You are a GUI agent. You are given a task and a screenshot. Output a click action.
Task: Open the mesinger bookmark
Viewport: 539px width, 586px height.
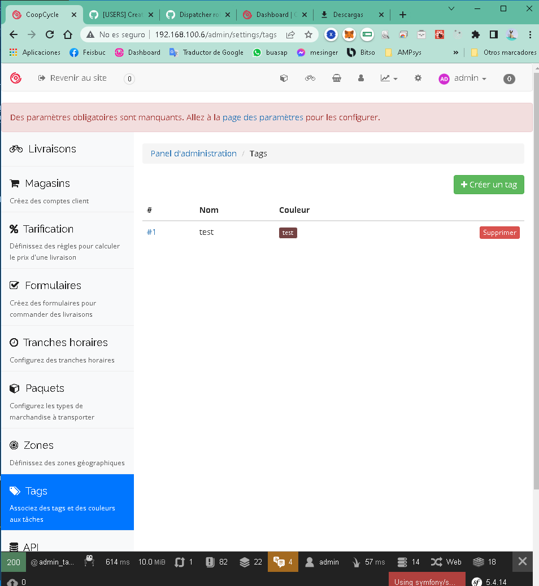(x=317, y=53)
